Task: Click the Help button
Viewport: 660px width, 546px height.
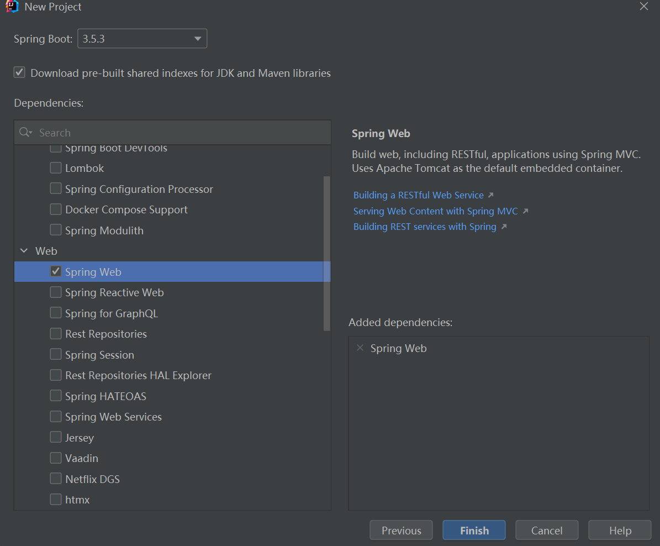Action: pos(620,530)
